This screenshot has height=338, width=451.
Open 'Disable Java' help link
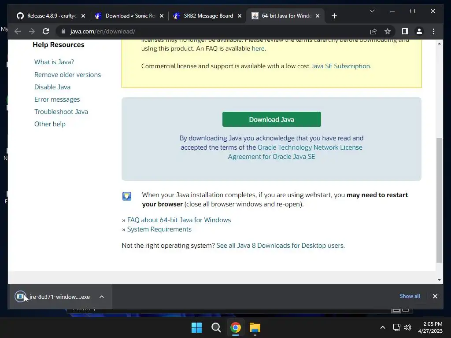pyautogui.click(x=52, y=87)
